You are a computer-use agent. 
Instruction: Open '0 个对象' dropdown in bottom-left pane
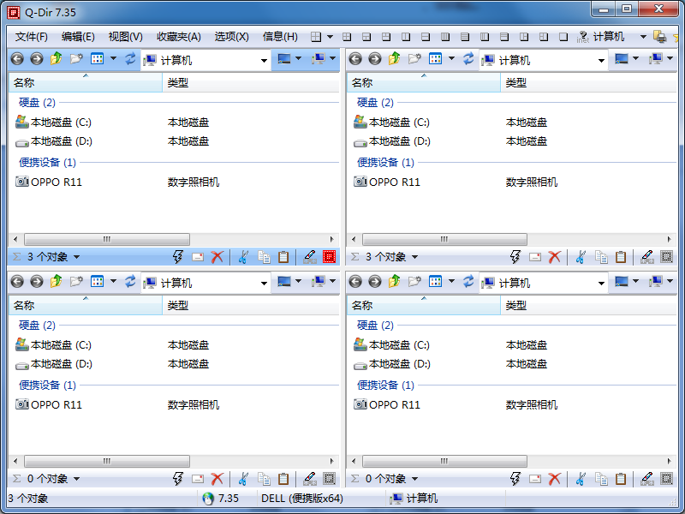76,479
